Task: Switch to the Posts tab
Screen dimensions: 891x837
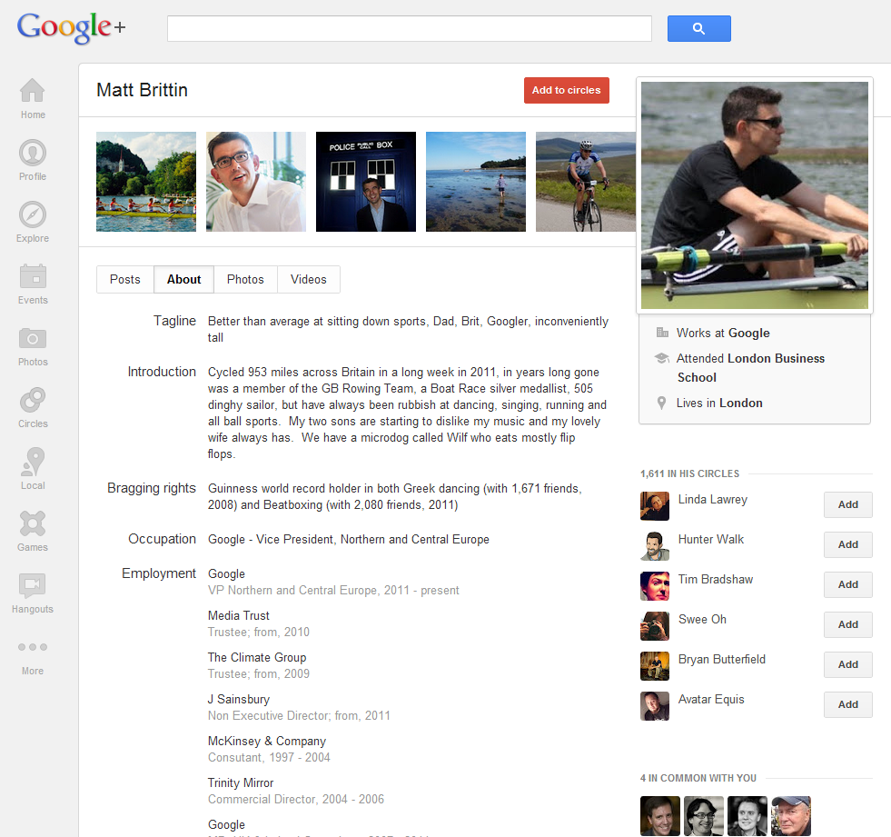Action: click(x=125, y=279)
